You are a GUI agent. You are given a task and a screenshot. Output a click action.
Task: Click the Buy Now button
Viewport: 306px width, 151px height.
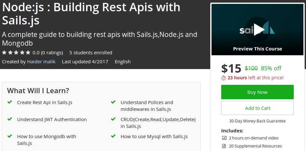pyautogui.click(x=257, y=92)
